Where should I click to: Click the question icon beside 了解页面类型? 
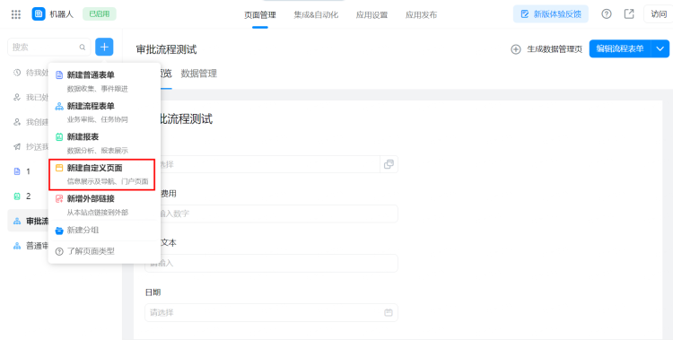pyautogui.click(x=59, y=251)
